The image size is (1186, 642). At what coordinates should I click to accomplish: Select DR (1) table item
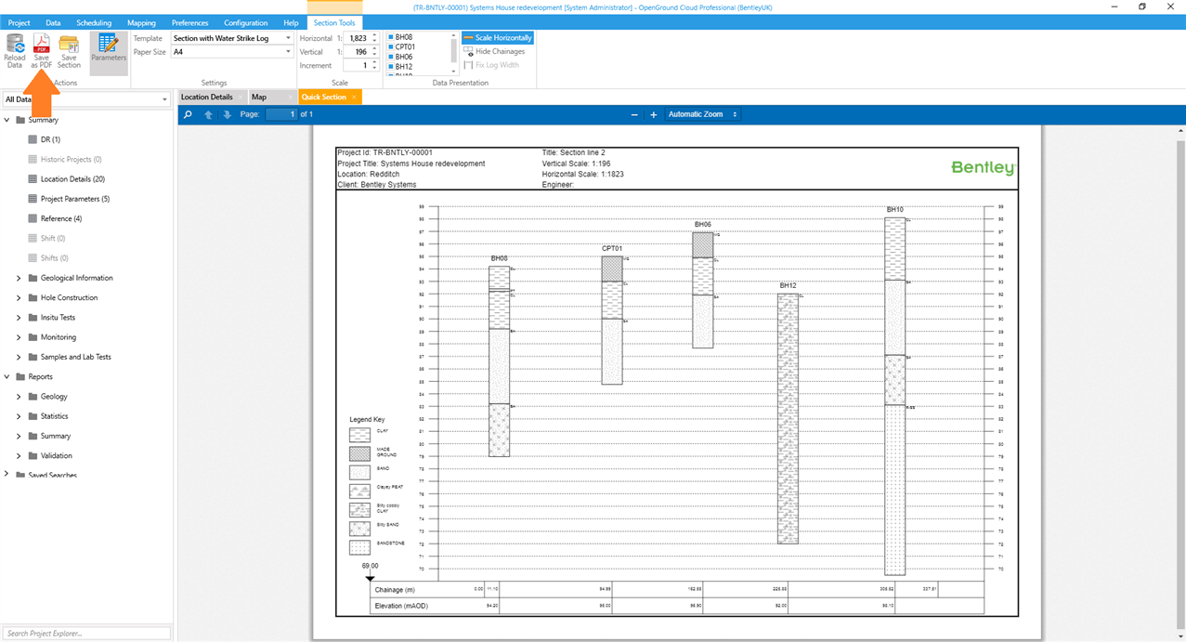click(x=50, y=139)
